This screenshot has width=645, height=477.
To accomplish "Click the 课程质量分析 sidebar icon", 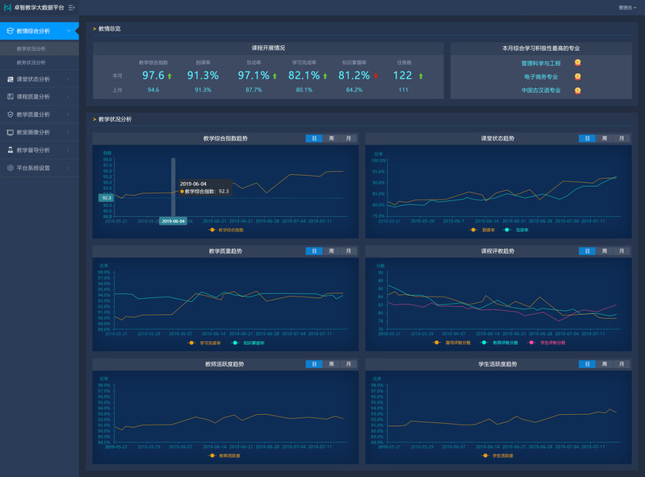I will 10,97.
